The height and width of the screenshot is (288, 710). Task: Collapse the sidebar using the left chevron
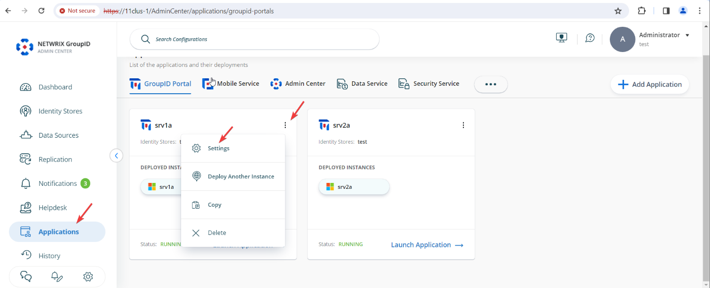click(x=116, y=155)
